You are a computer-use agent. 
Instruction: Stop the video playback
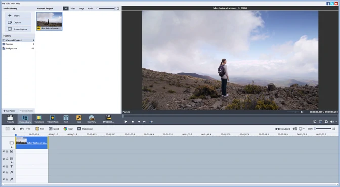[x=133, y=122]
